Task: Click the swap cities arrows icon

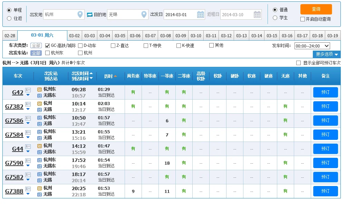Action: (89, 14)
